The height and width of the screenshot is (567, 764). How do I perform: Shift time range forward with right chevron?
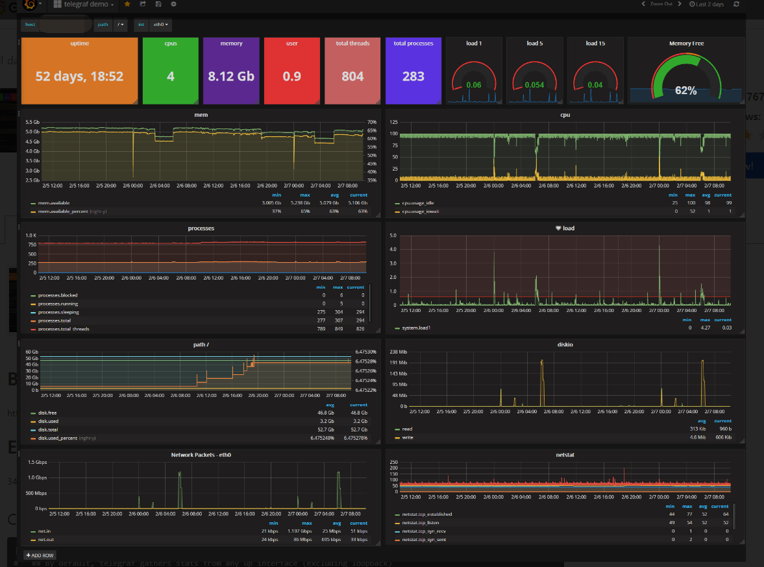coord(680,4)
